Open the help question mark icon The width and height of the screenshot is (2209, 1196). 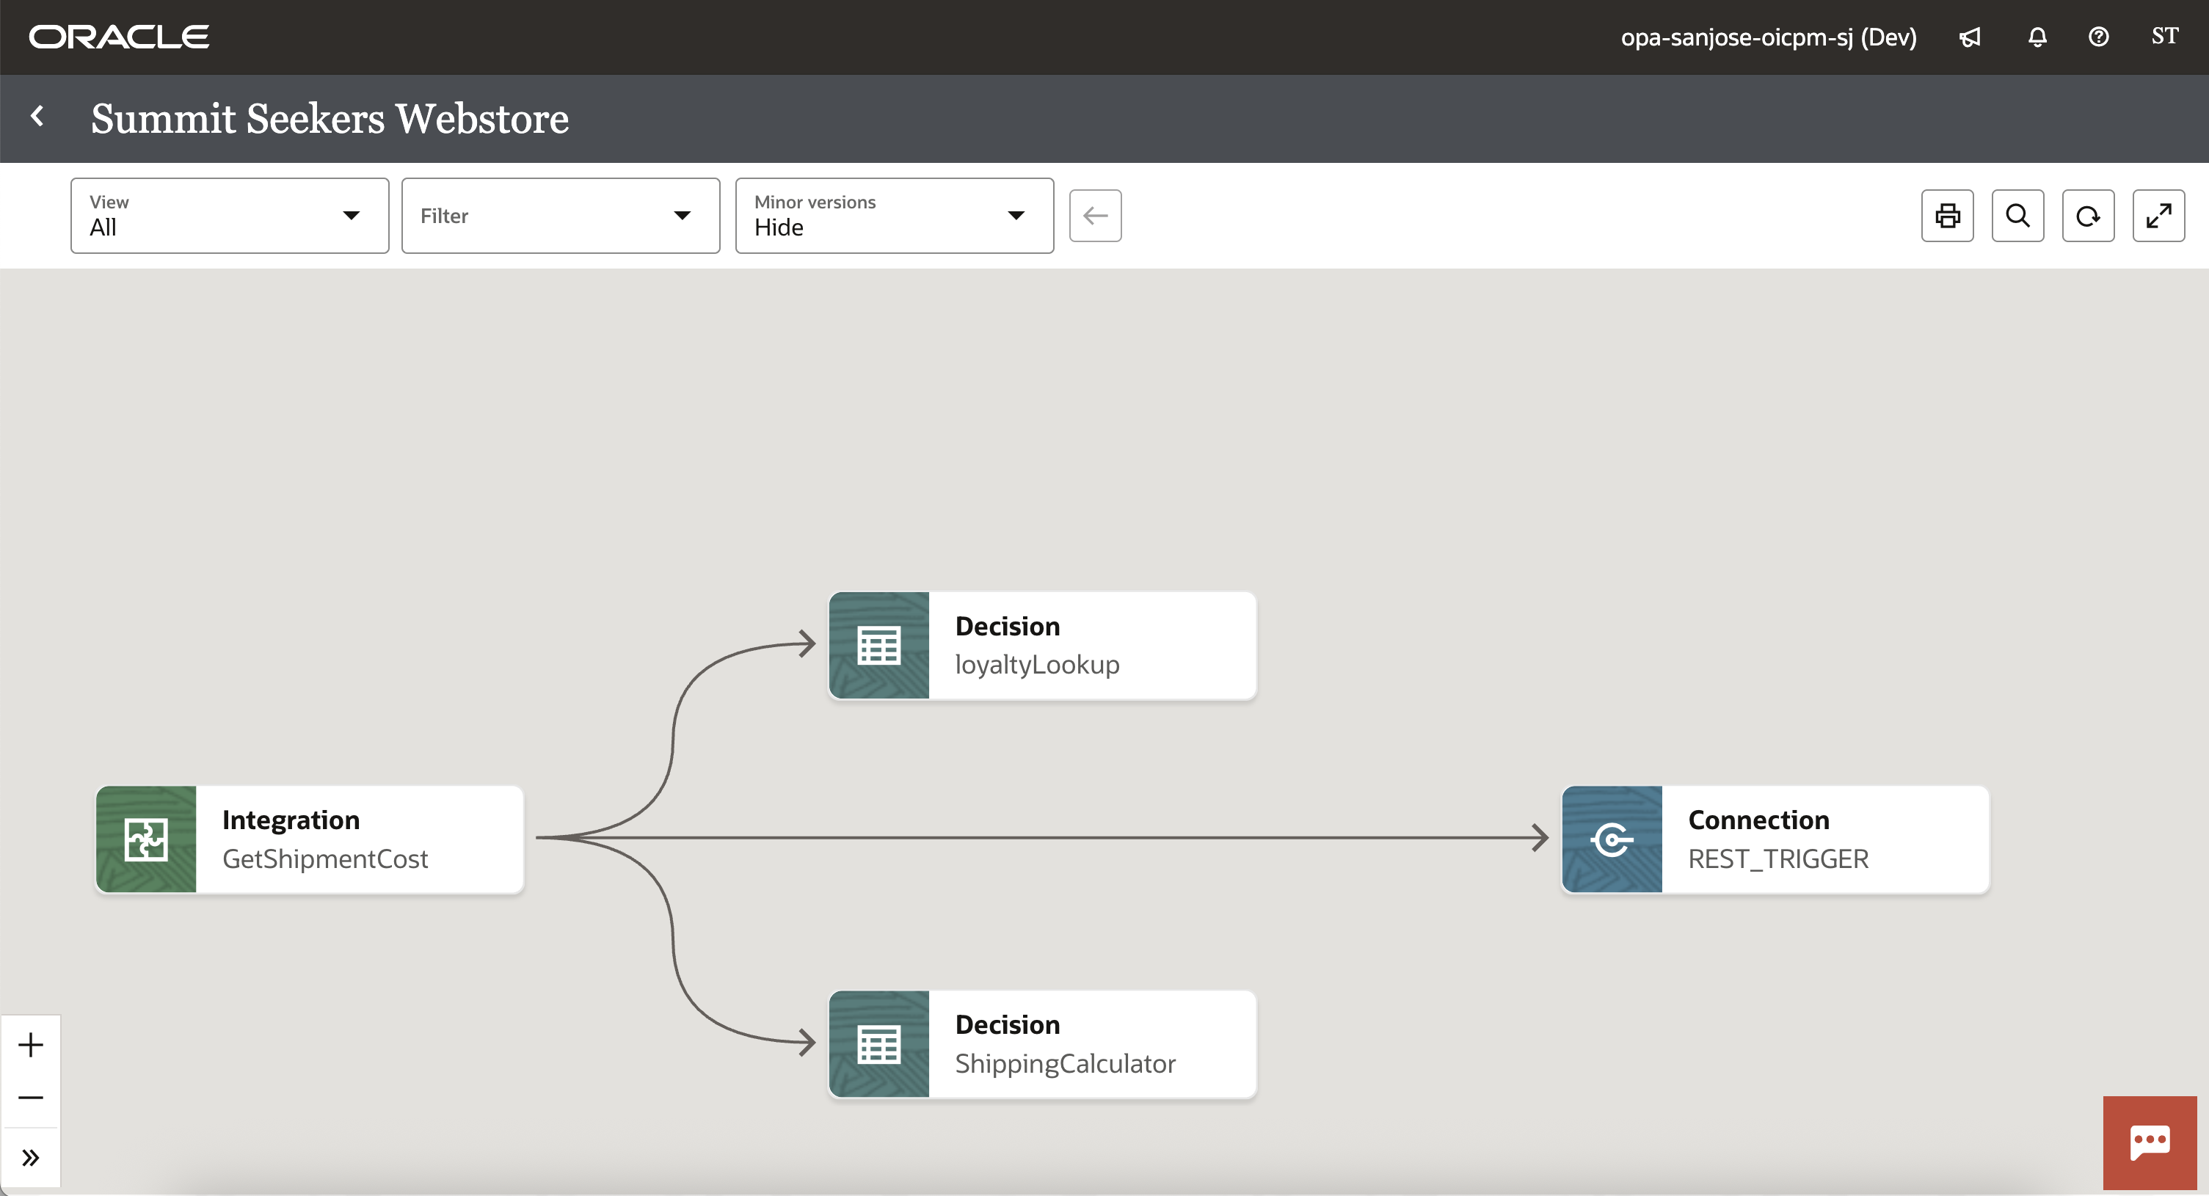tap(2097, 37)
